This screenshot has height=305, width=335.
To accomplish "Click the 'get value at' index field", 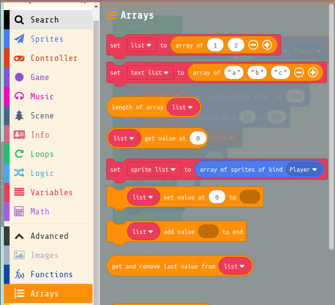I will click(x=197, y=138).
